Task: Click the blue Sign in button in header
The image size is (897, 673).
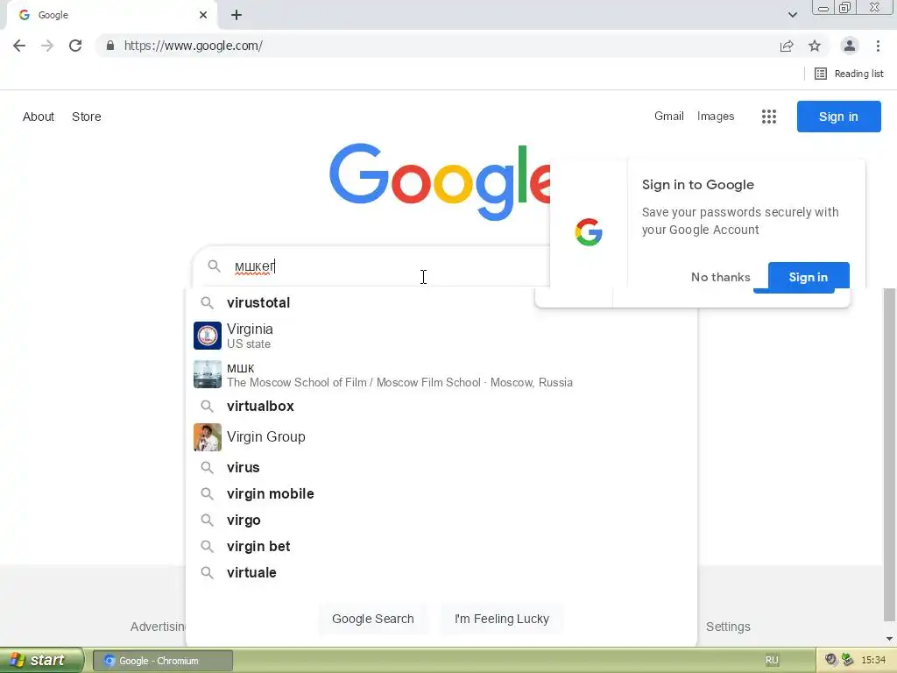Action: [x=838, y=117]
